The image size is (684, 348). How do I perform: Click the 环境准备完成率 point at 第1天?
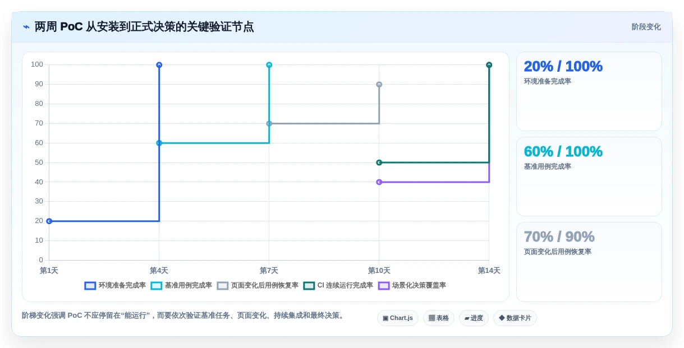coord(49,221)
